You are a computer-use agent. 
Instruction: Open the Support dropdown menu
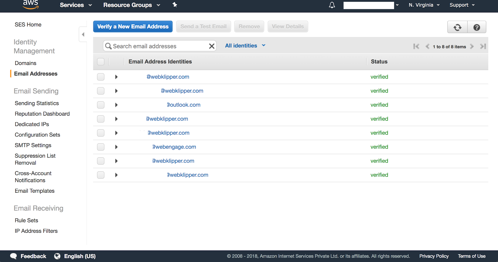462,5
